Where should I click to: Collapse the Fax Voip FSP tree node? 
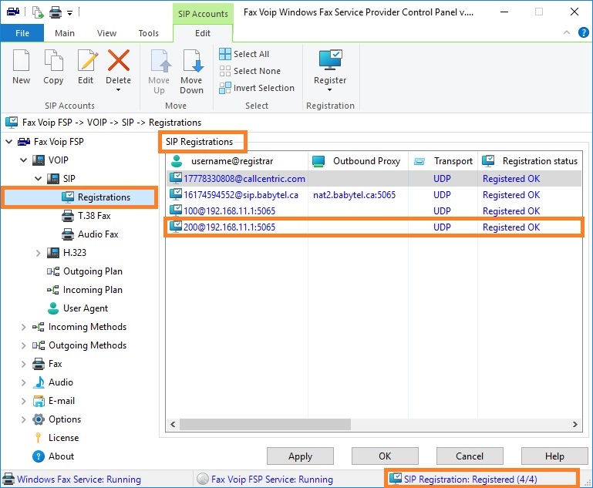tap(9, 142)
